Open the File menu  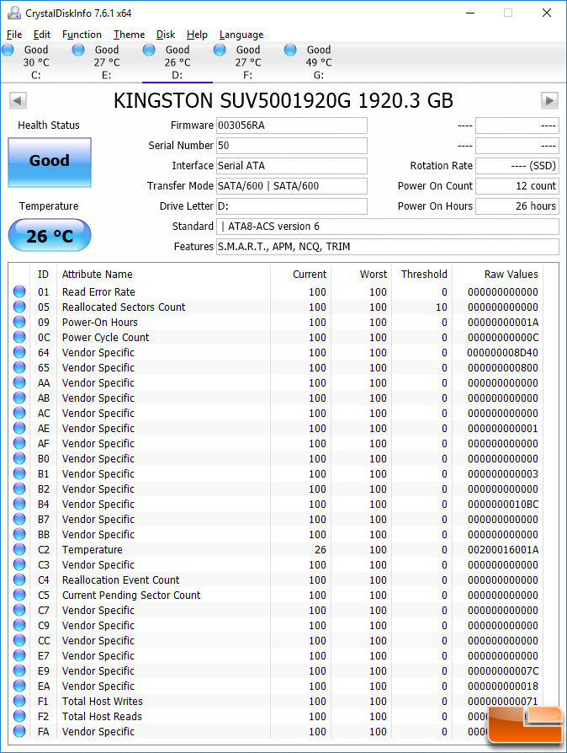(x=14, y=35)
